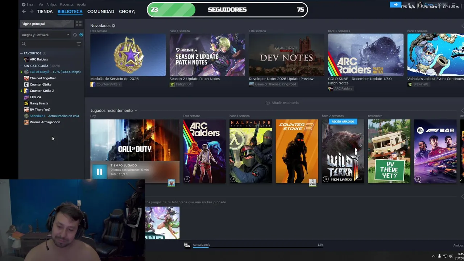This screenshot has height=261, width=464.
Task: Select Counter-Strike in game list
Action: click(40, 84)
